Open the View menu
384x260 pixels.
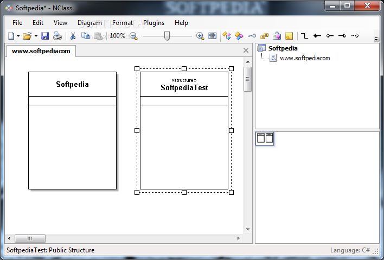pos(60,23)
